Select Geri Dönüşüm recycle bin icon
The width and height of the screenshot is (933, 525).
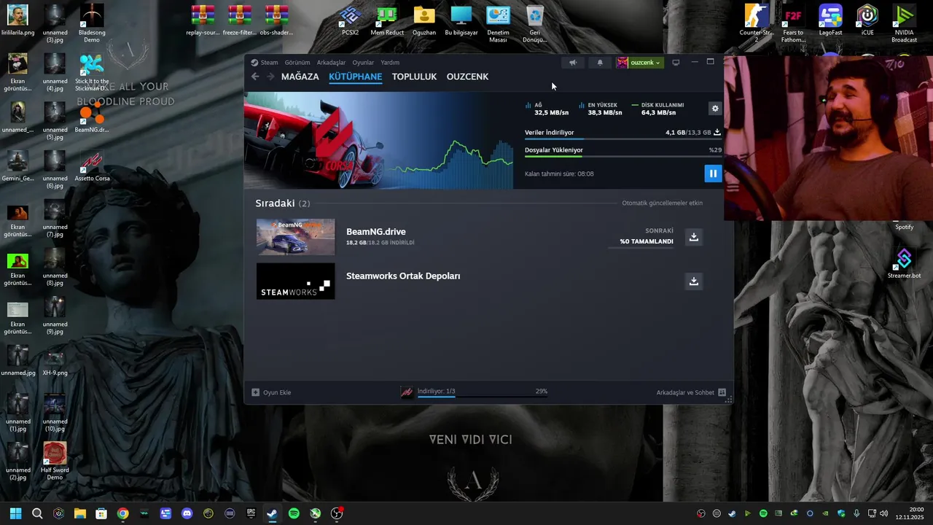tap(535, 24)
